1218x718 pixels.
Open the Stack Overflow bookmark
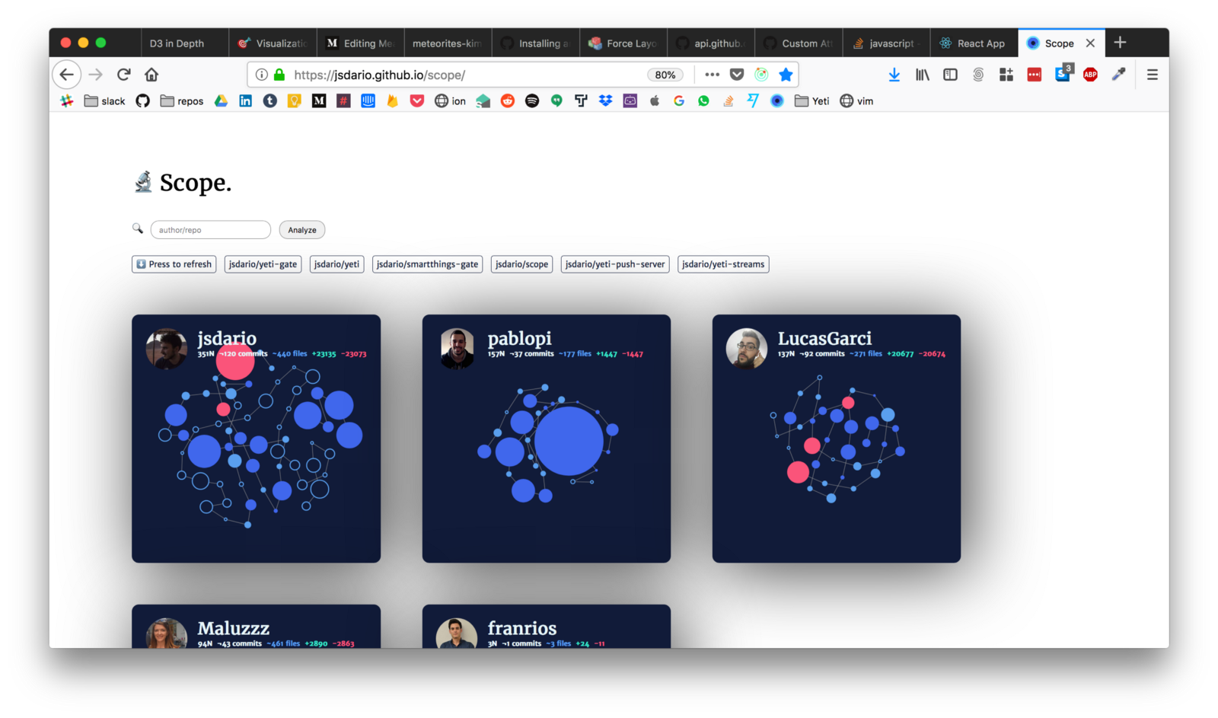tap(729, 101)
